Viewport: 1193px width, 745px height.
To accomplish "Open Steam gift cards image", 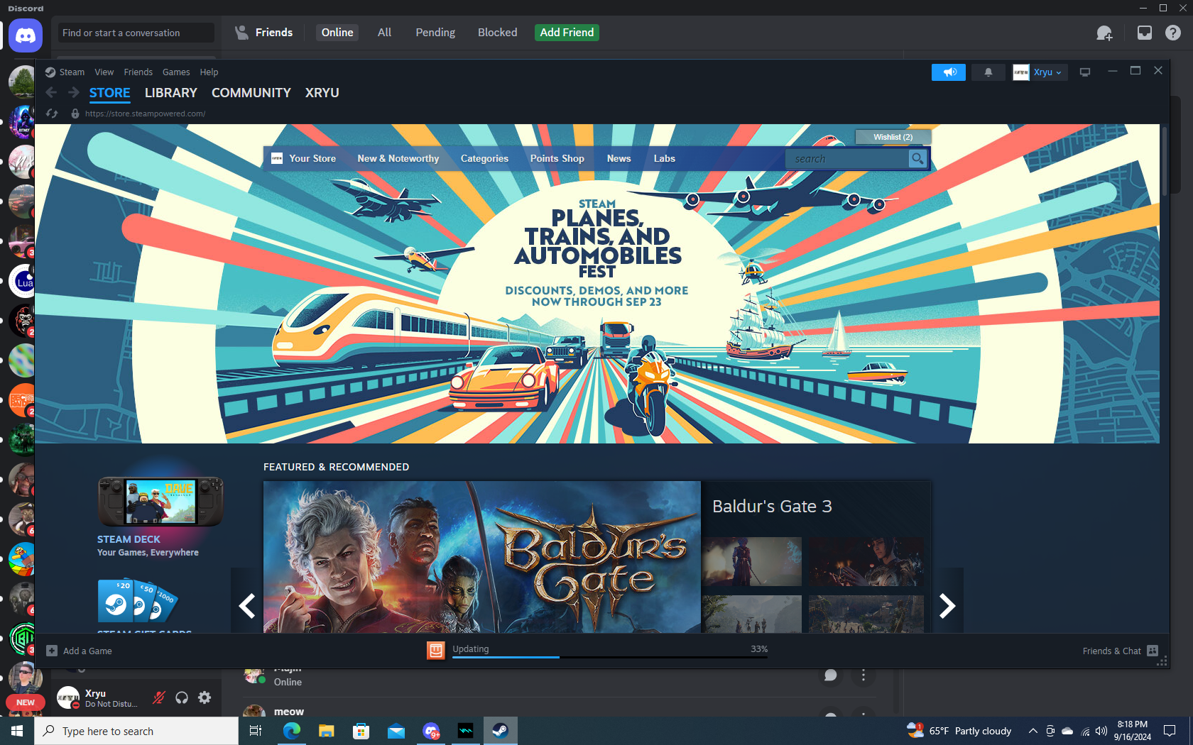I will (138, 601).
